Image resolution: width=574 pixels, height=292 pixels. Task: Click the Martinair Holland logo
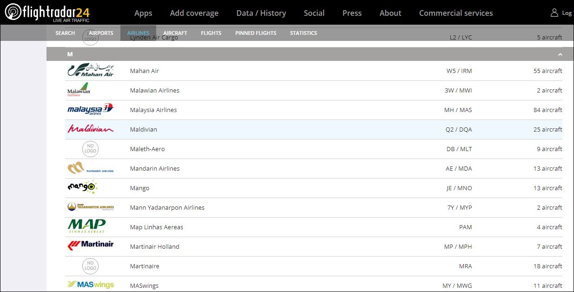point(90,244)
